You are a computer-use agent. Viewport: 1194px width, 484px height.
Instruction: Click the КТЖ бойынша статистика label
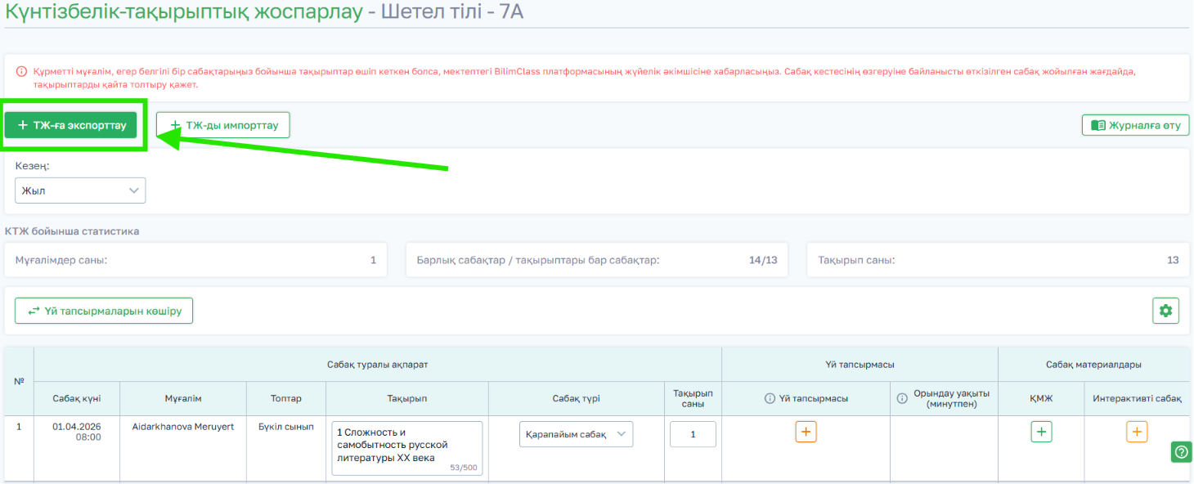point(72,231)
